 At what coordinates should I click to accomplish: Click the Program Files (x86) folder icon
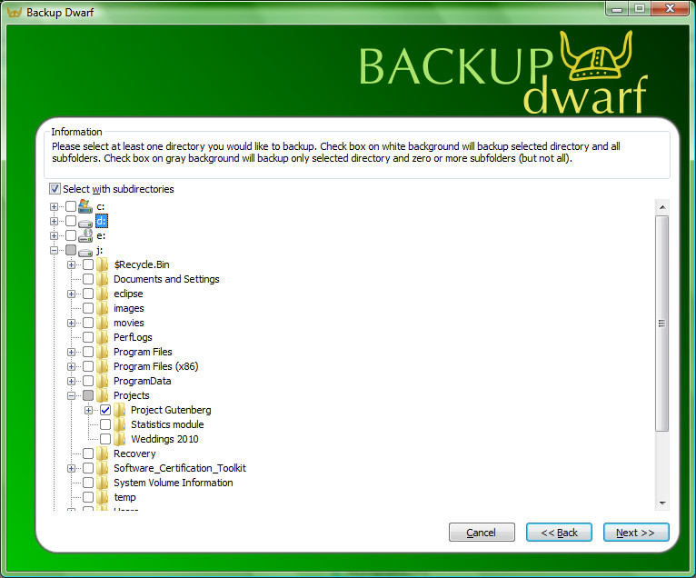103,366
